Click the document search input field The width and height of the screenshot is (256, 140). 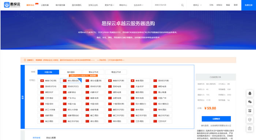[x=167, y=5]
